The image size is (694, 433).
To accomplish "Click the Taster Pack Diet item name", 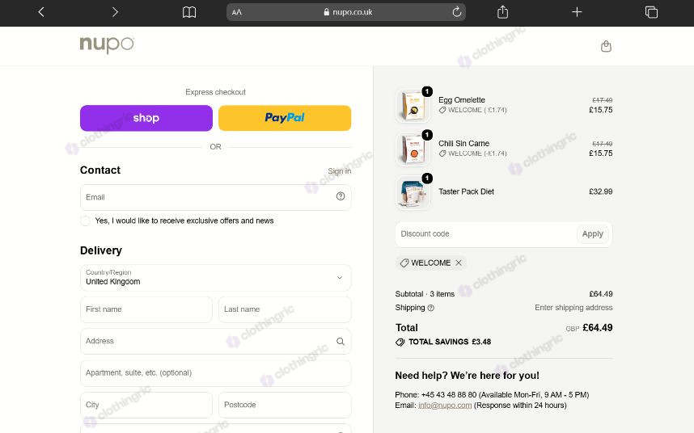I will coord(466,191).
